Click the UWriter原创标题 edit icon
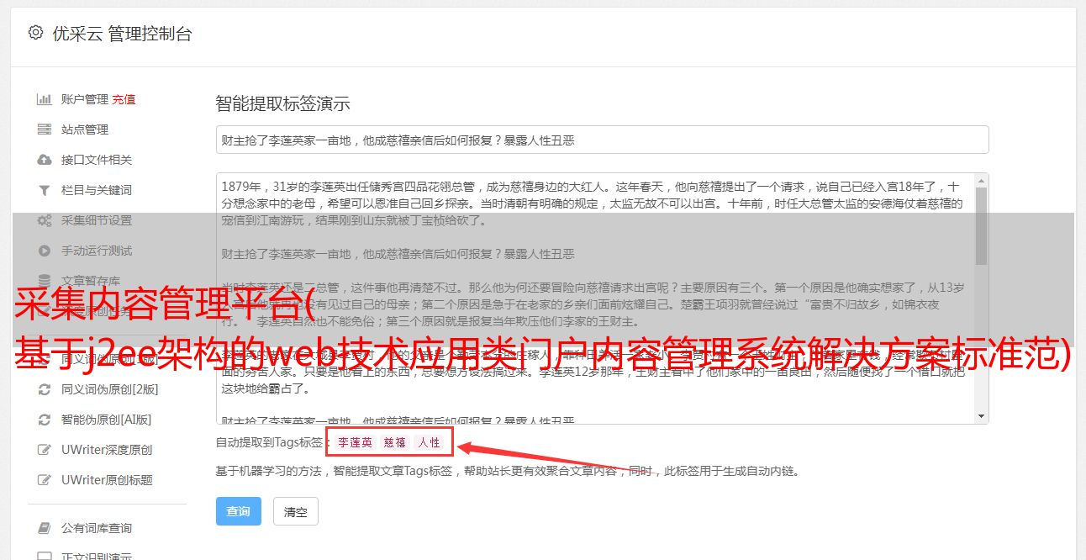 tap(45, 480)
